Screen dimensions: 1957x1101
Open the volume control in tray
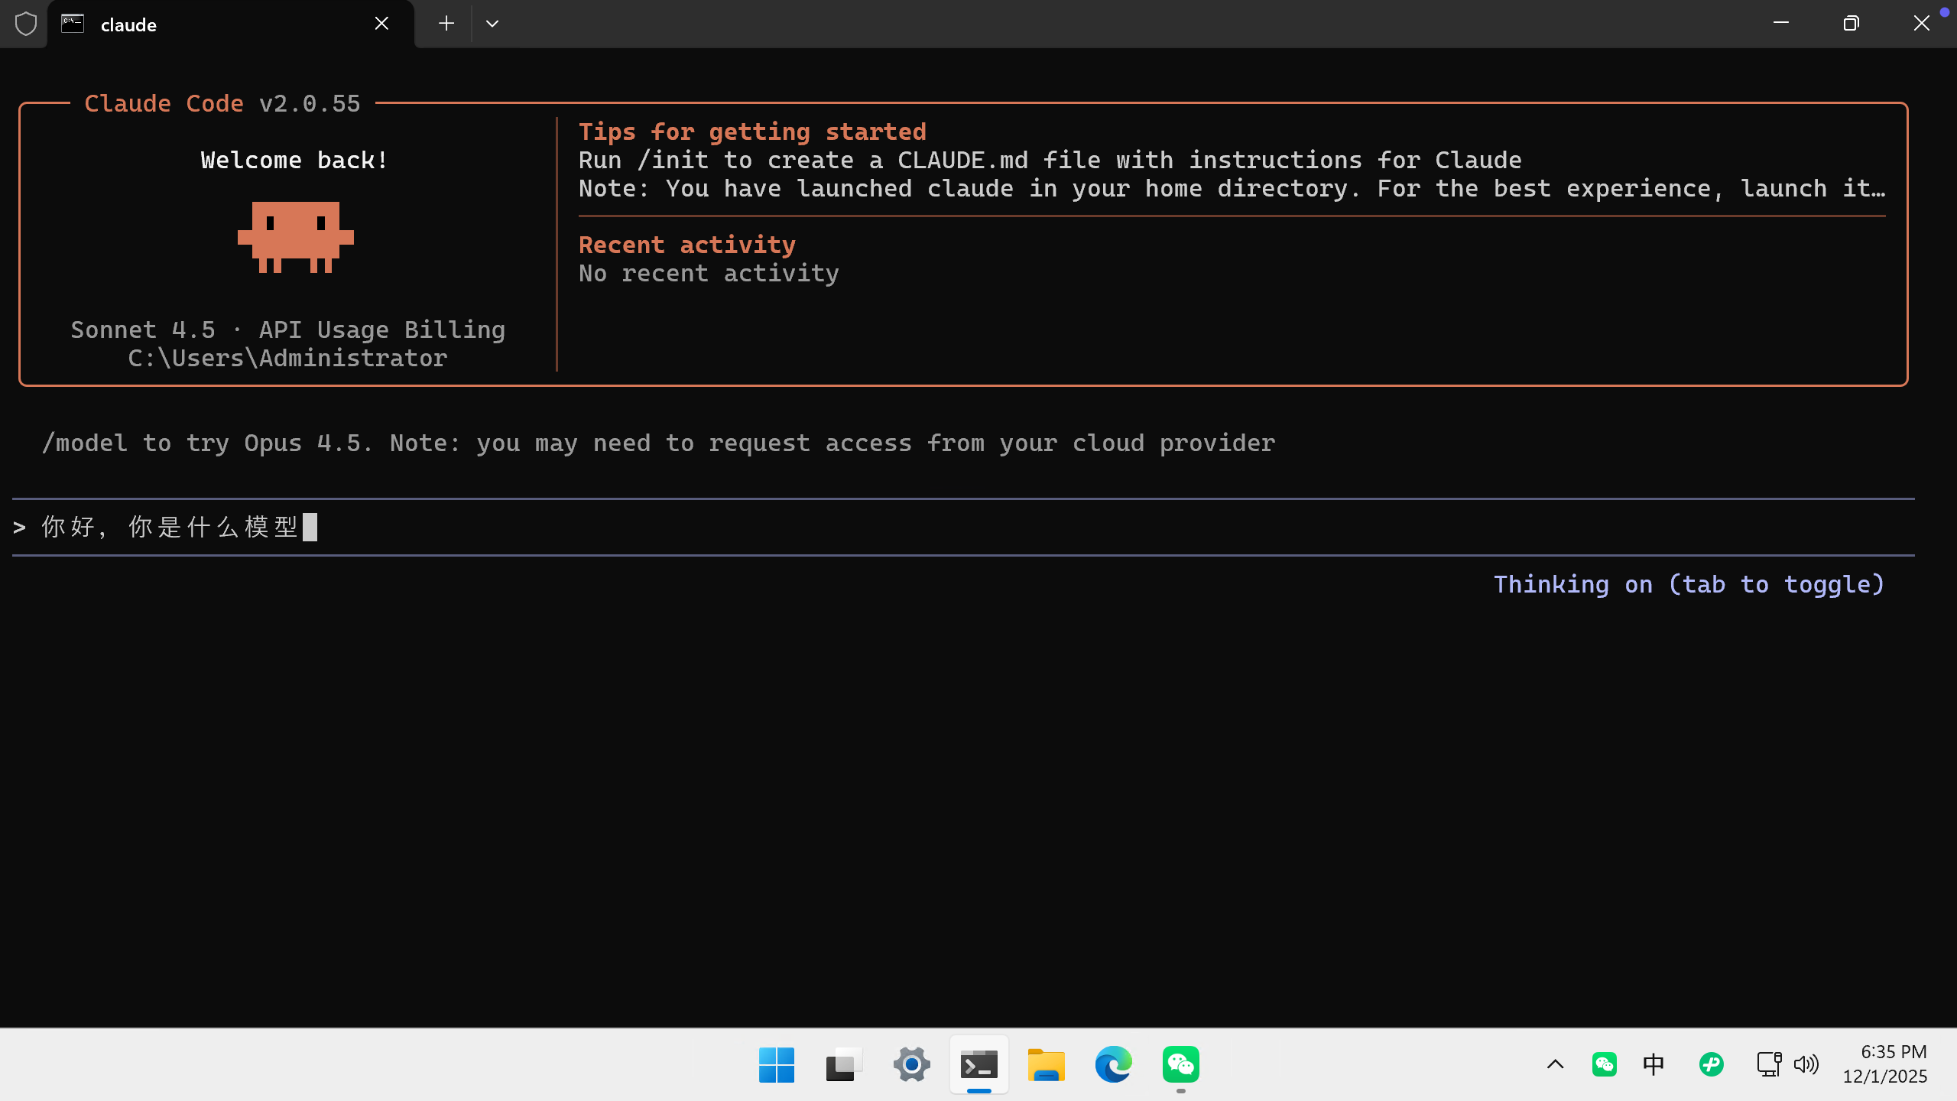tap(1806, 1064)
